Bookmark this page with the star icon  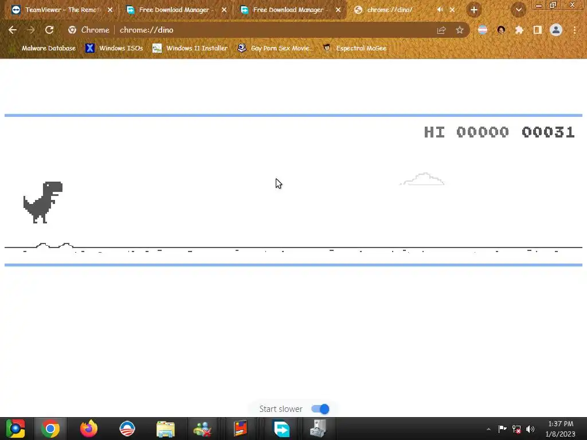tap(460, 30)
